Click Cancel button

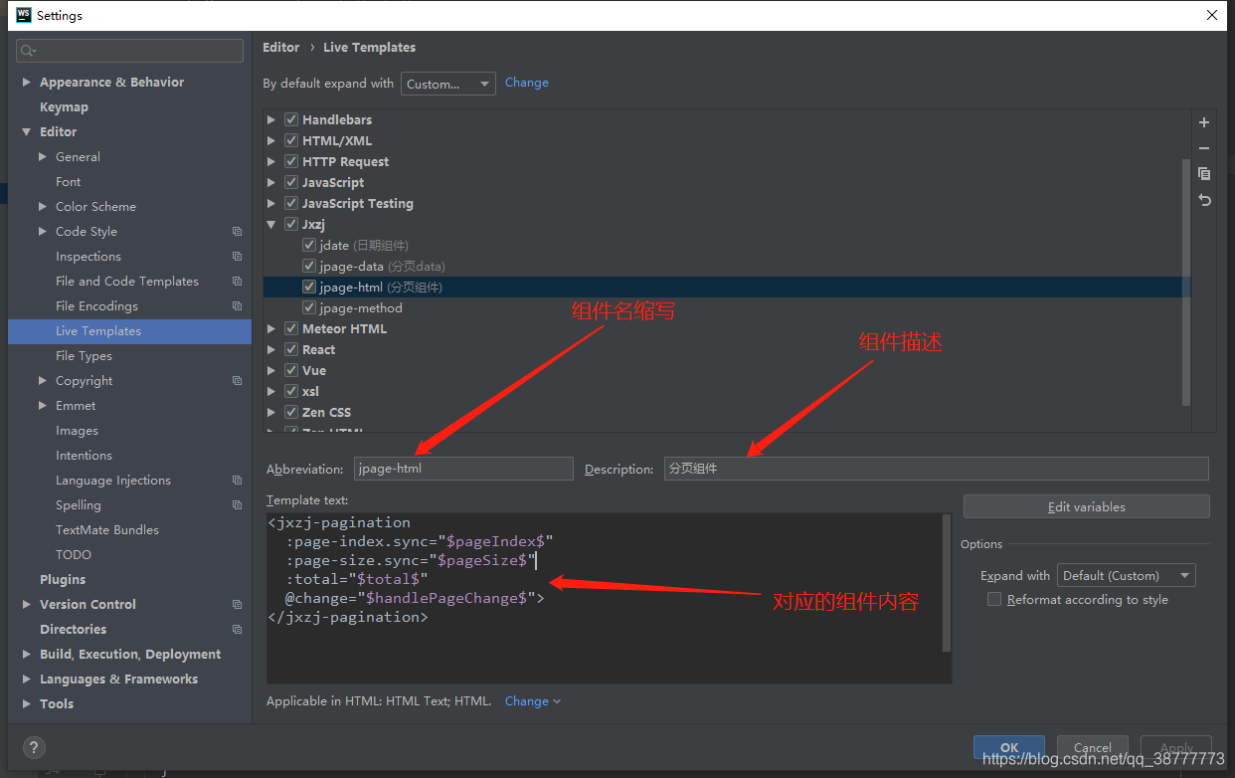(x=1092, y=747)
